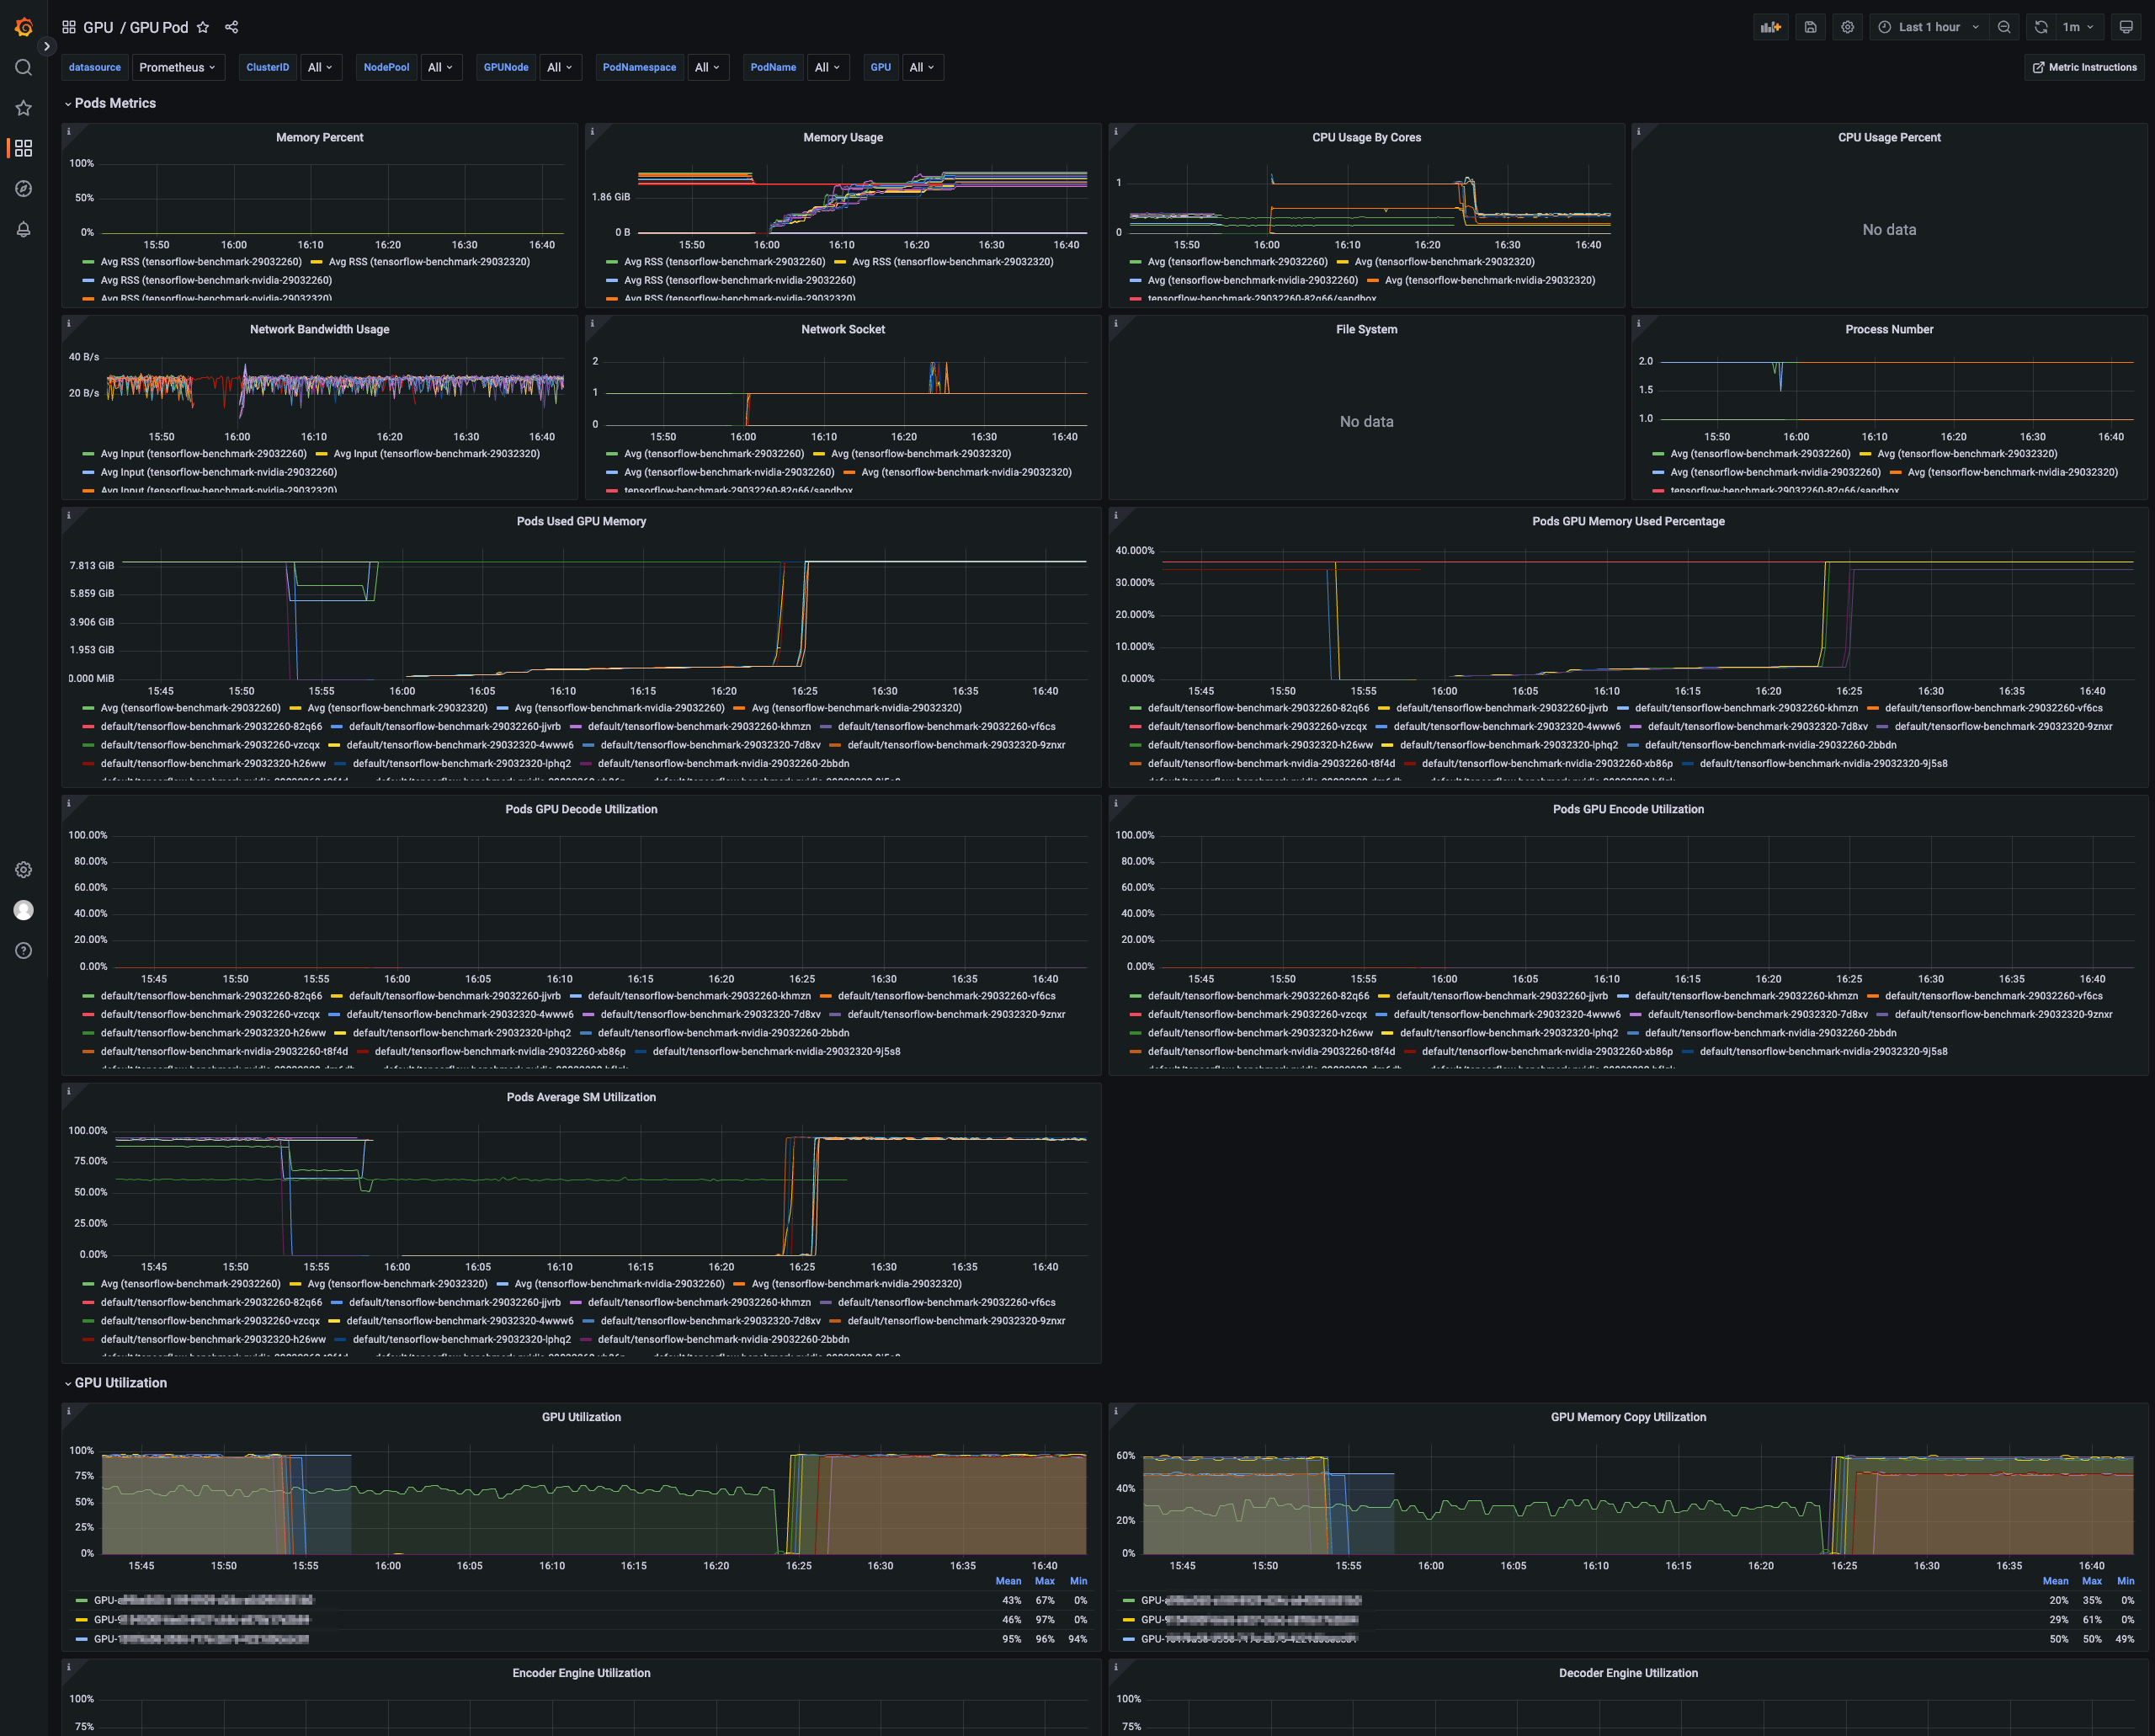This screenshot has height=1736, width=2155.
Task: Share the dashboard via share icon
Action: coord(231,27)
